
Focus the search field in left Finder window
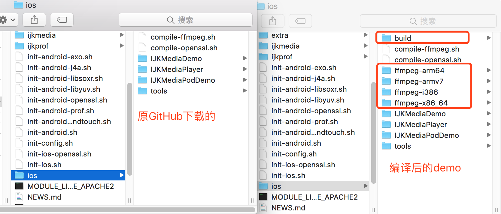(x=186, y=20)
